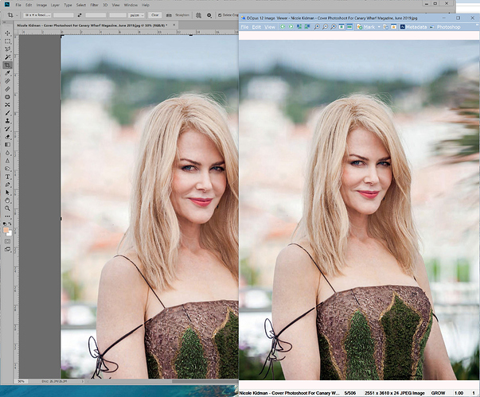480x397 pixels.
Task: Open the crop tool preset dropdown arrow
Action: coord(17,15)
